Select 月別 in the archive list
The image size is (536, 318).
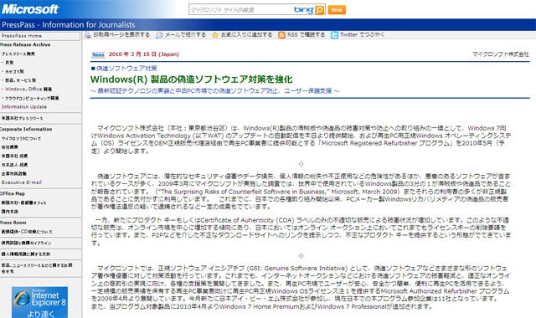tap(9, 63)
